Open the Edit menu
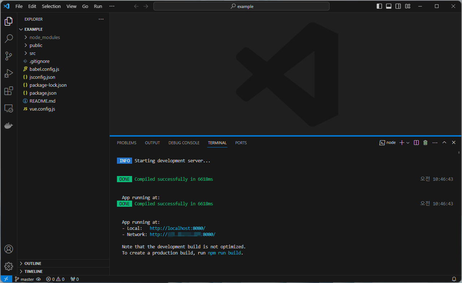Image resolution: width=462 pixels, height=283 pixels. (x=32, y=6)
